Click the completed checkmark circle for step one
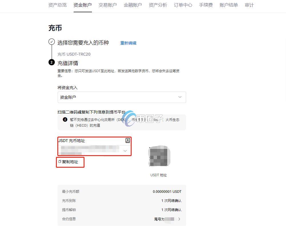The width and height of the screenshot is (286, 237). (51, 42)
